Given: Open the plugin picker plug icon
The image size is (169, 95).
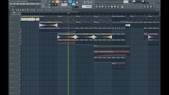Looking at the screenshot, I should click(115, 7).
